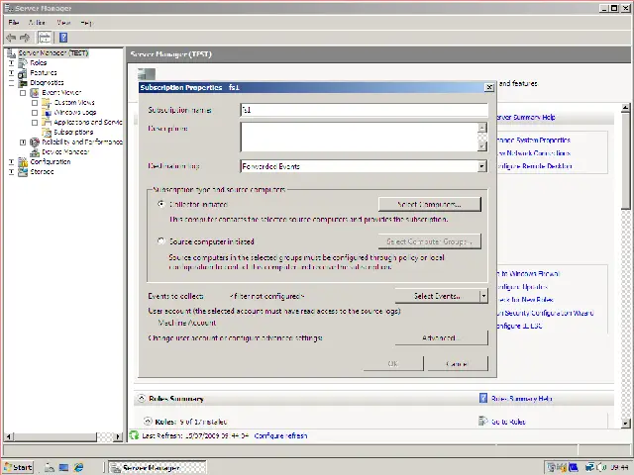This screenshot has width=634, height=475.
Task: Collapse the Roles Summary section chevron
Action: click(141, 398)
